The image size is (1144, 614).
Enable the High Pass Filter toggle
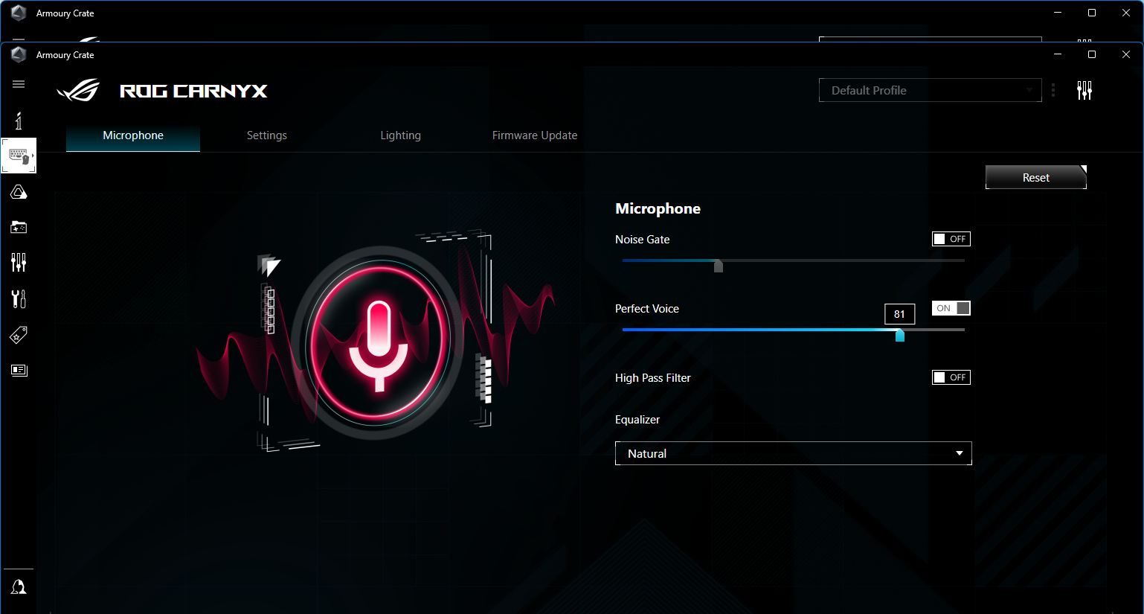click(x=951, y=377)
